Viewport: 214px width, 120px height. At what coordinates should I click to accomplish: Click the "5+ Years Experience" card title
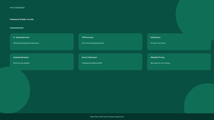[x=21, y=37]
